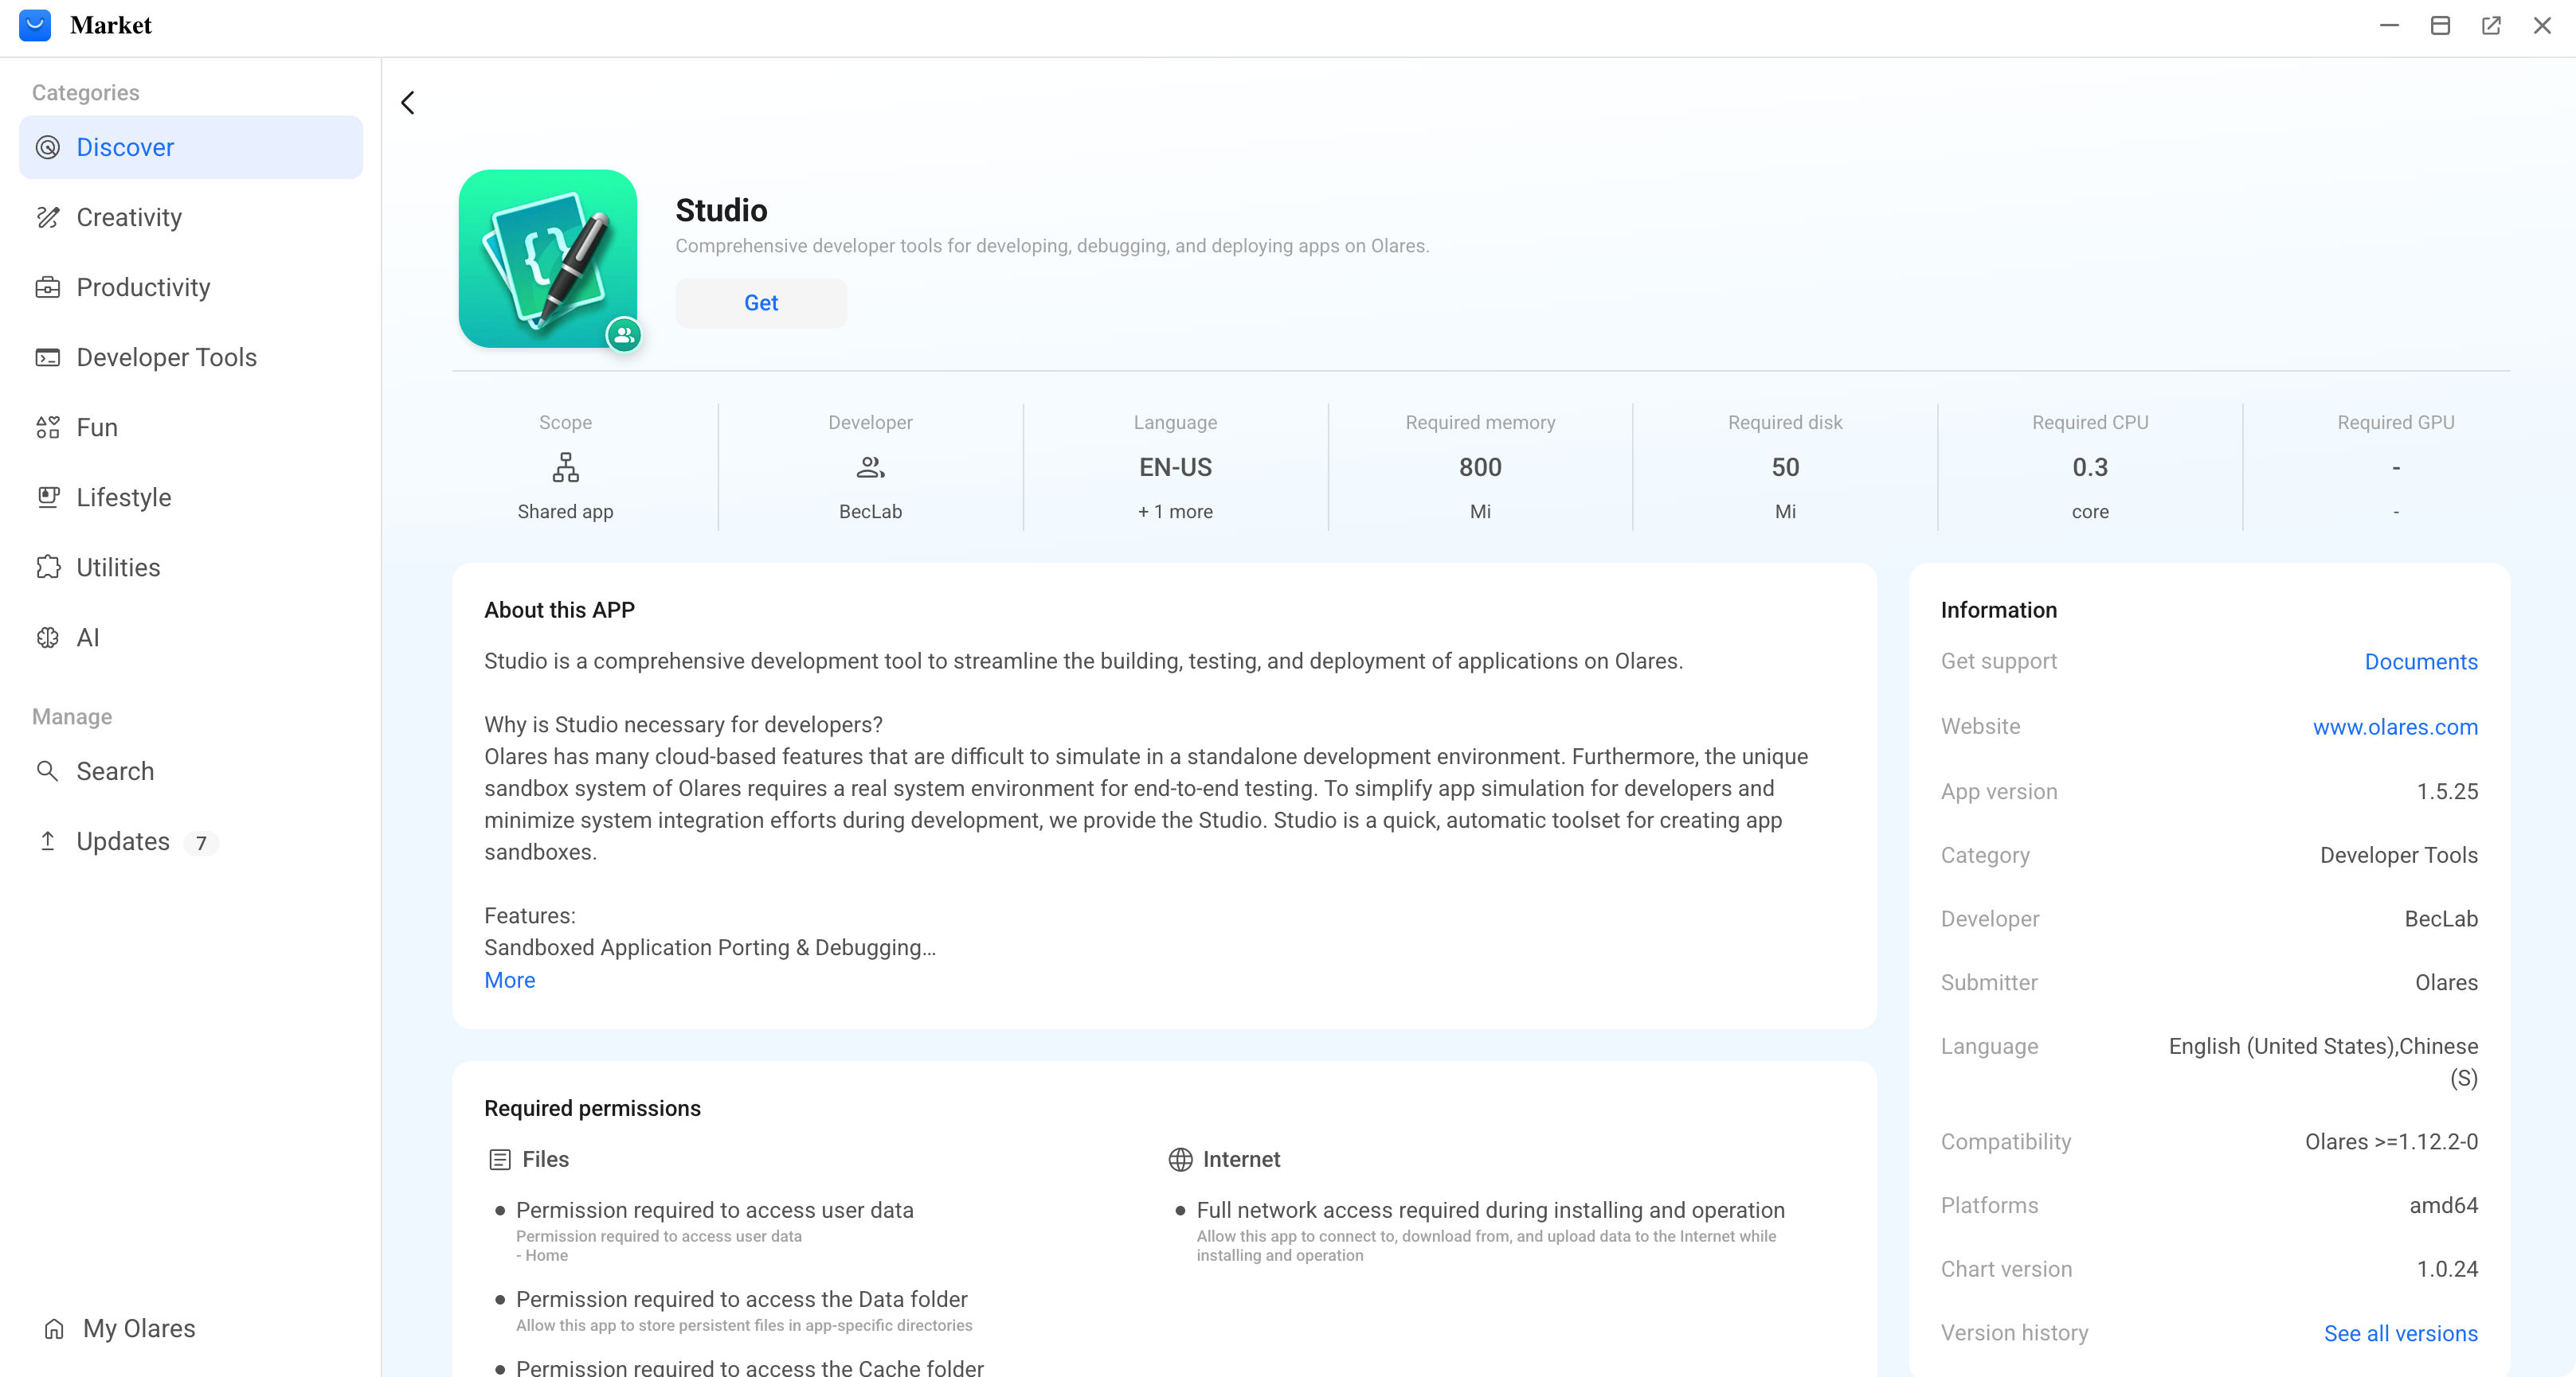Click the Shared app scope icon

(x=565, y=466)
